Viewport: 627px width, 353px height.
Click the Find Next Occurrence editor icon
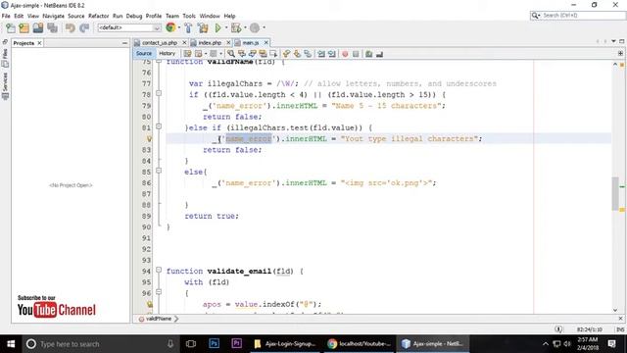tap(253, 54)
